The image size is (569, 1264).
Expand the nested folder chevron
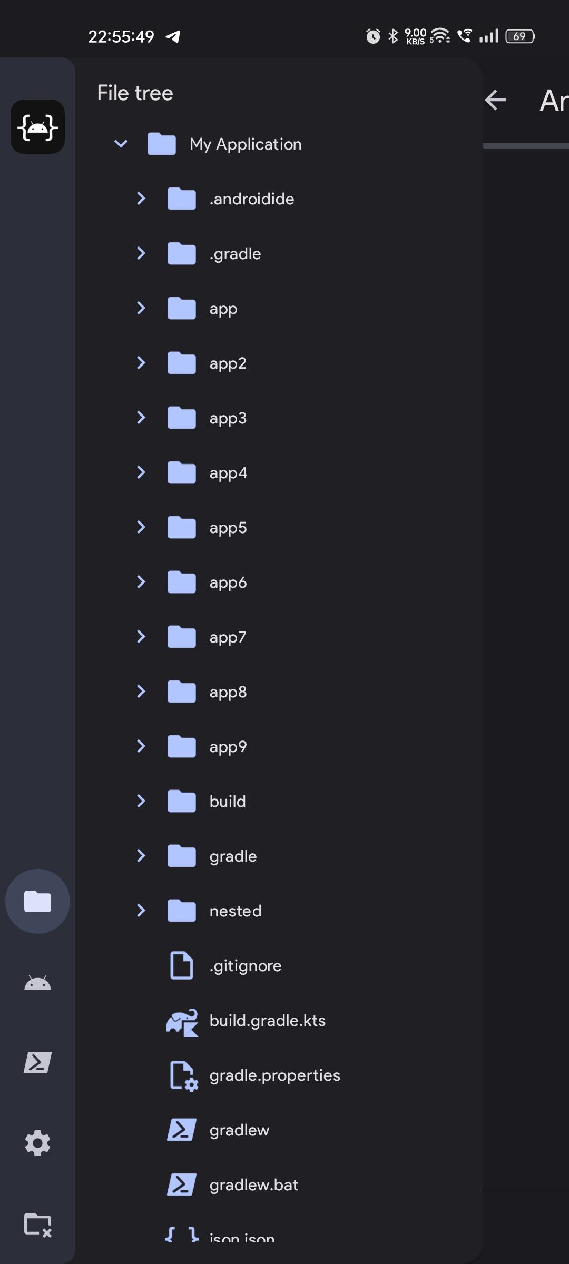(141, 911)
